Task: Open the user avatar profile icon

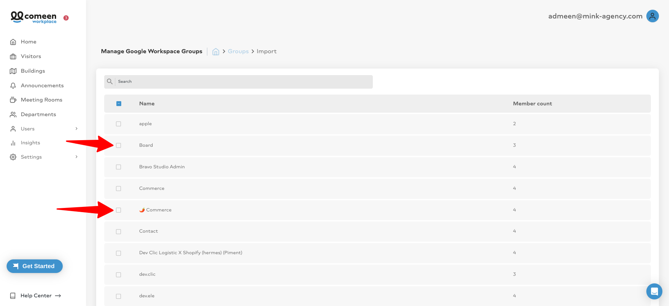Action: click(x=652, y=16)
